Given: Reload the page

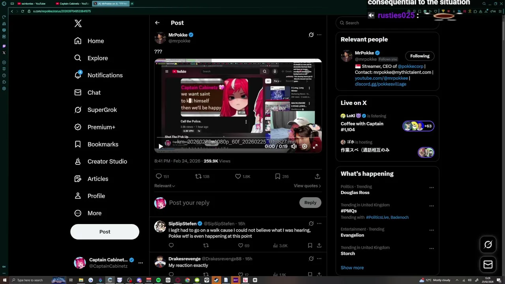Looking at the screenshot, I should 22,11.
